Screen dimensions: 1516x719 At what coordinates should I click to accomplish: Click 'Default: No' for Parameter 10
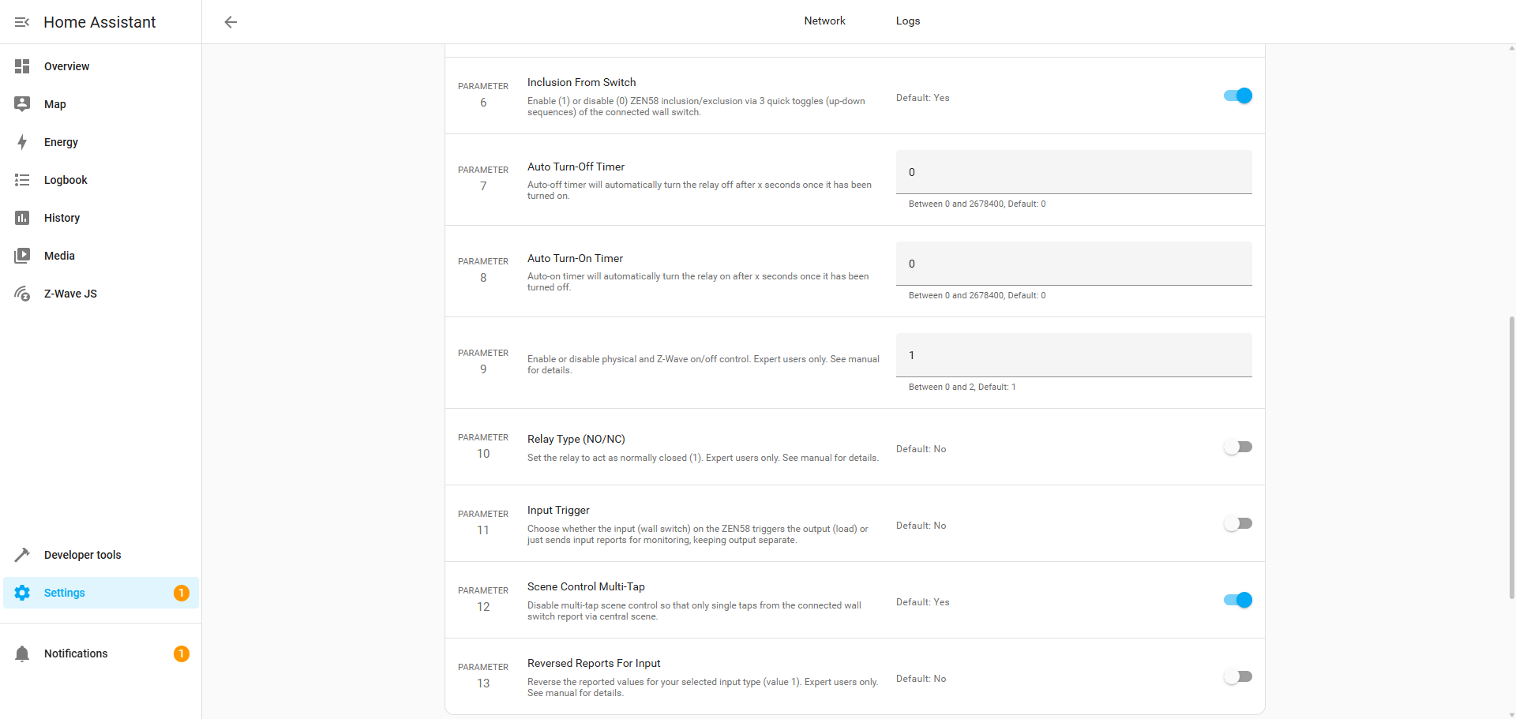coord(921,449)
